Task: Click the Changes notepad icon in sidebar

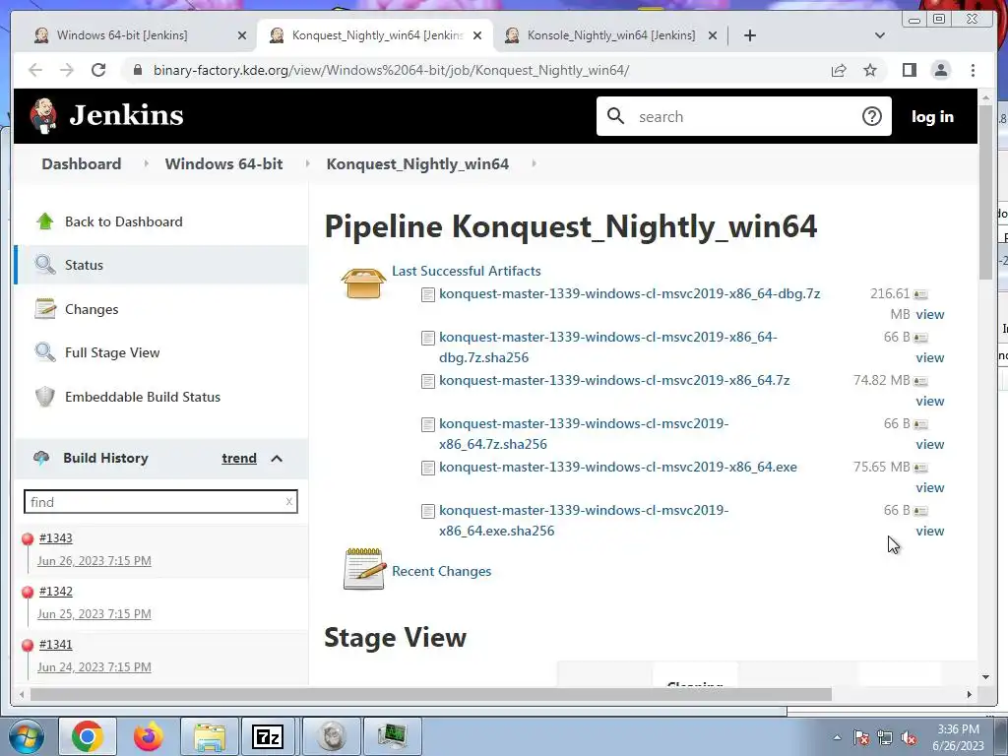Action: pyautogui.click(x=45, y=308)
